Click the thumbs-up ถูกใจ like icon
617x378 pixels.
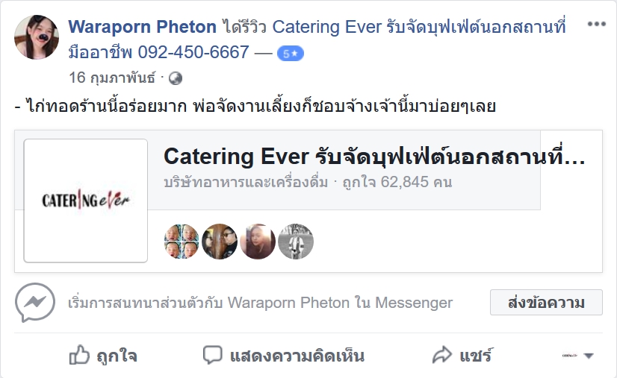(79, 355)
